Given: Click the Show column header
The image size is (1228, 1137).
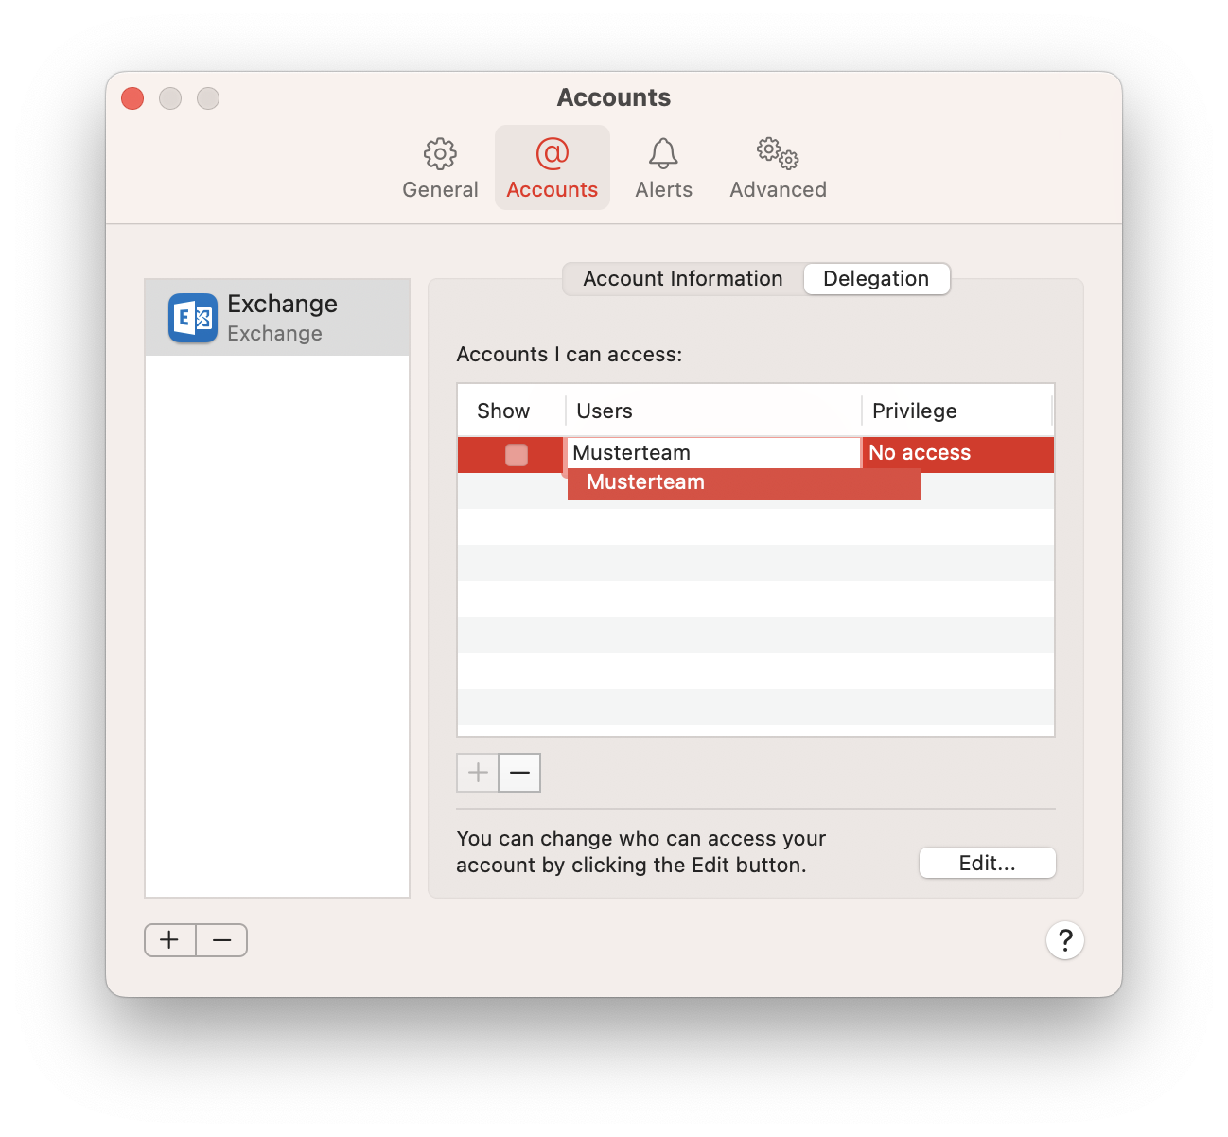Looking at the screenshot, I should (x=503, y=411).
